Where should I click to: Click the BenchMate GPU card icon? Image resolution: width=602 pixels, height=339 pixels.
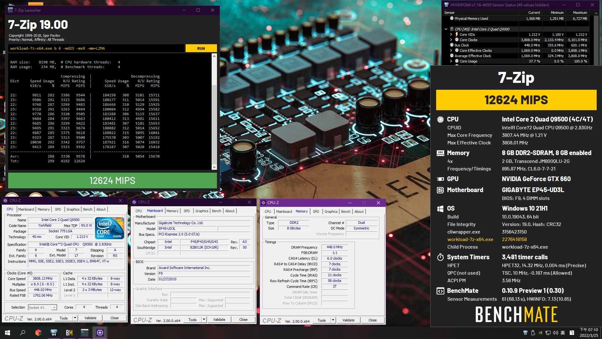pos(441,179)
